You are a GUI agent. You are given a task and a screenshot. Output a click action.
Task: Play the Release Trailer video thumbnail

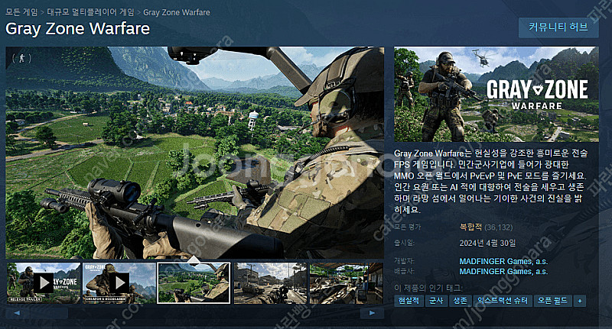point(44,283)
